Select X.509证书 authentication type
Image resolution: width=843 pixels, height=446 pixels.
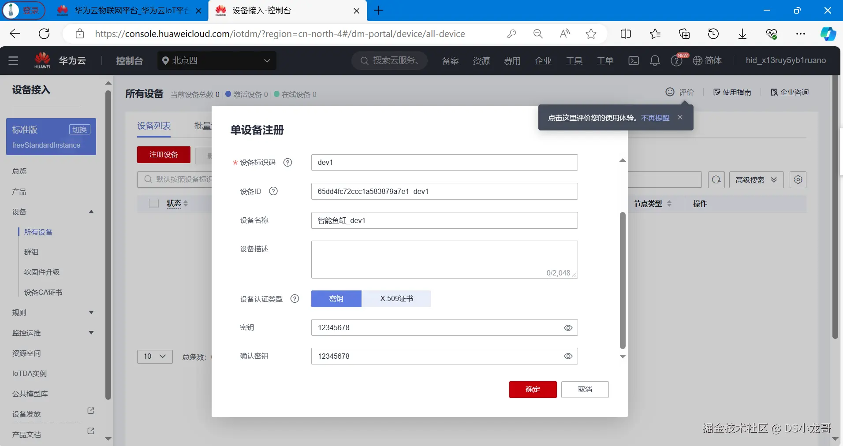tap(396, 299)
